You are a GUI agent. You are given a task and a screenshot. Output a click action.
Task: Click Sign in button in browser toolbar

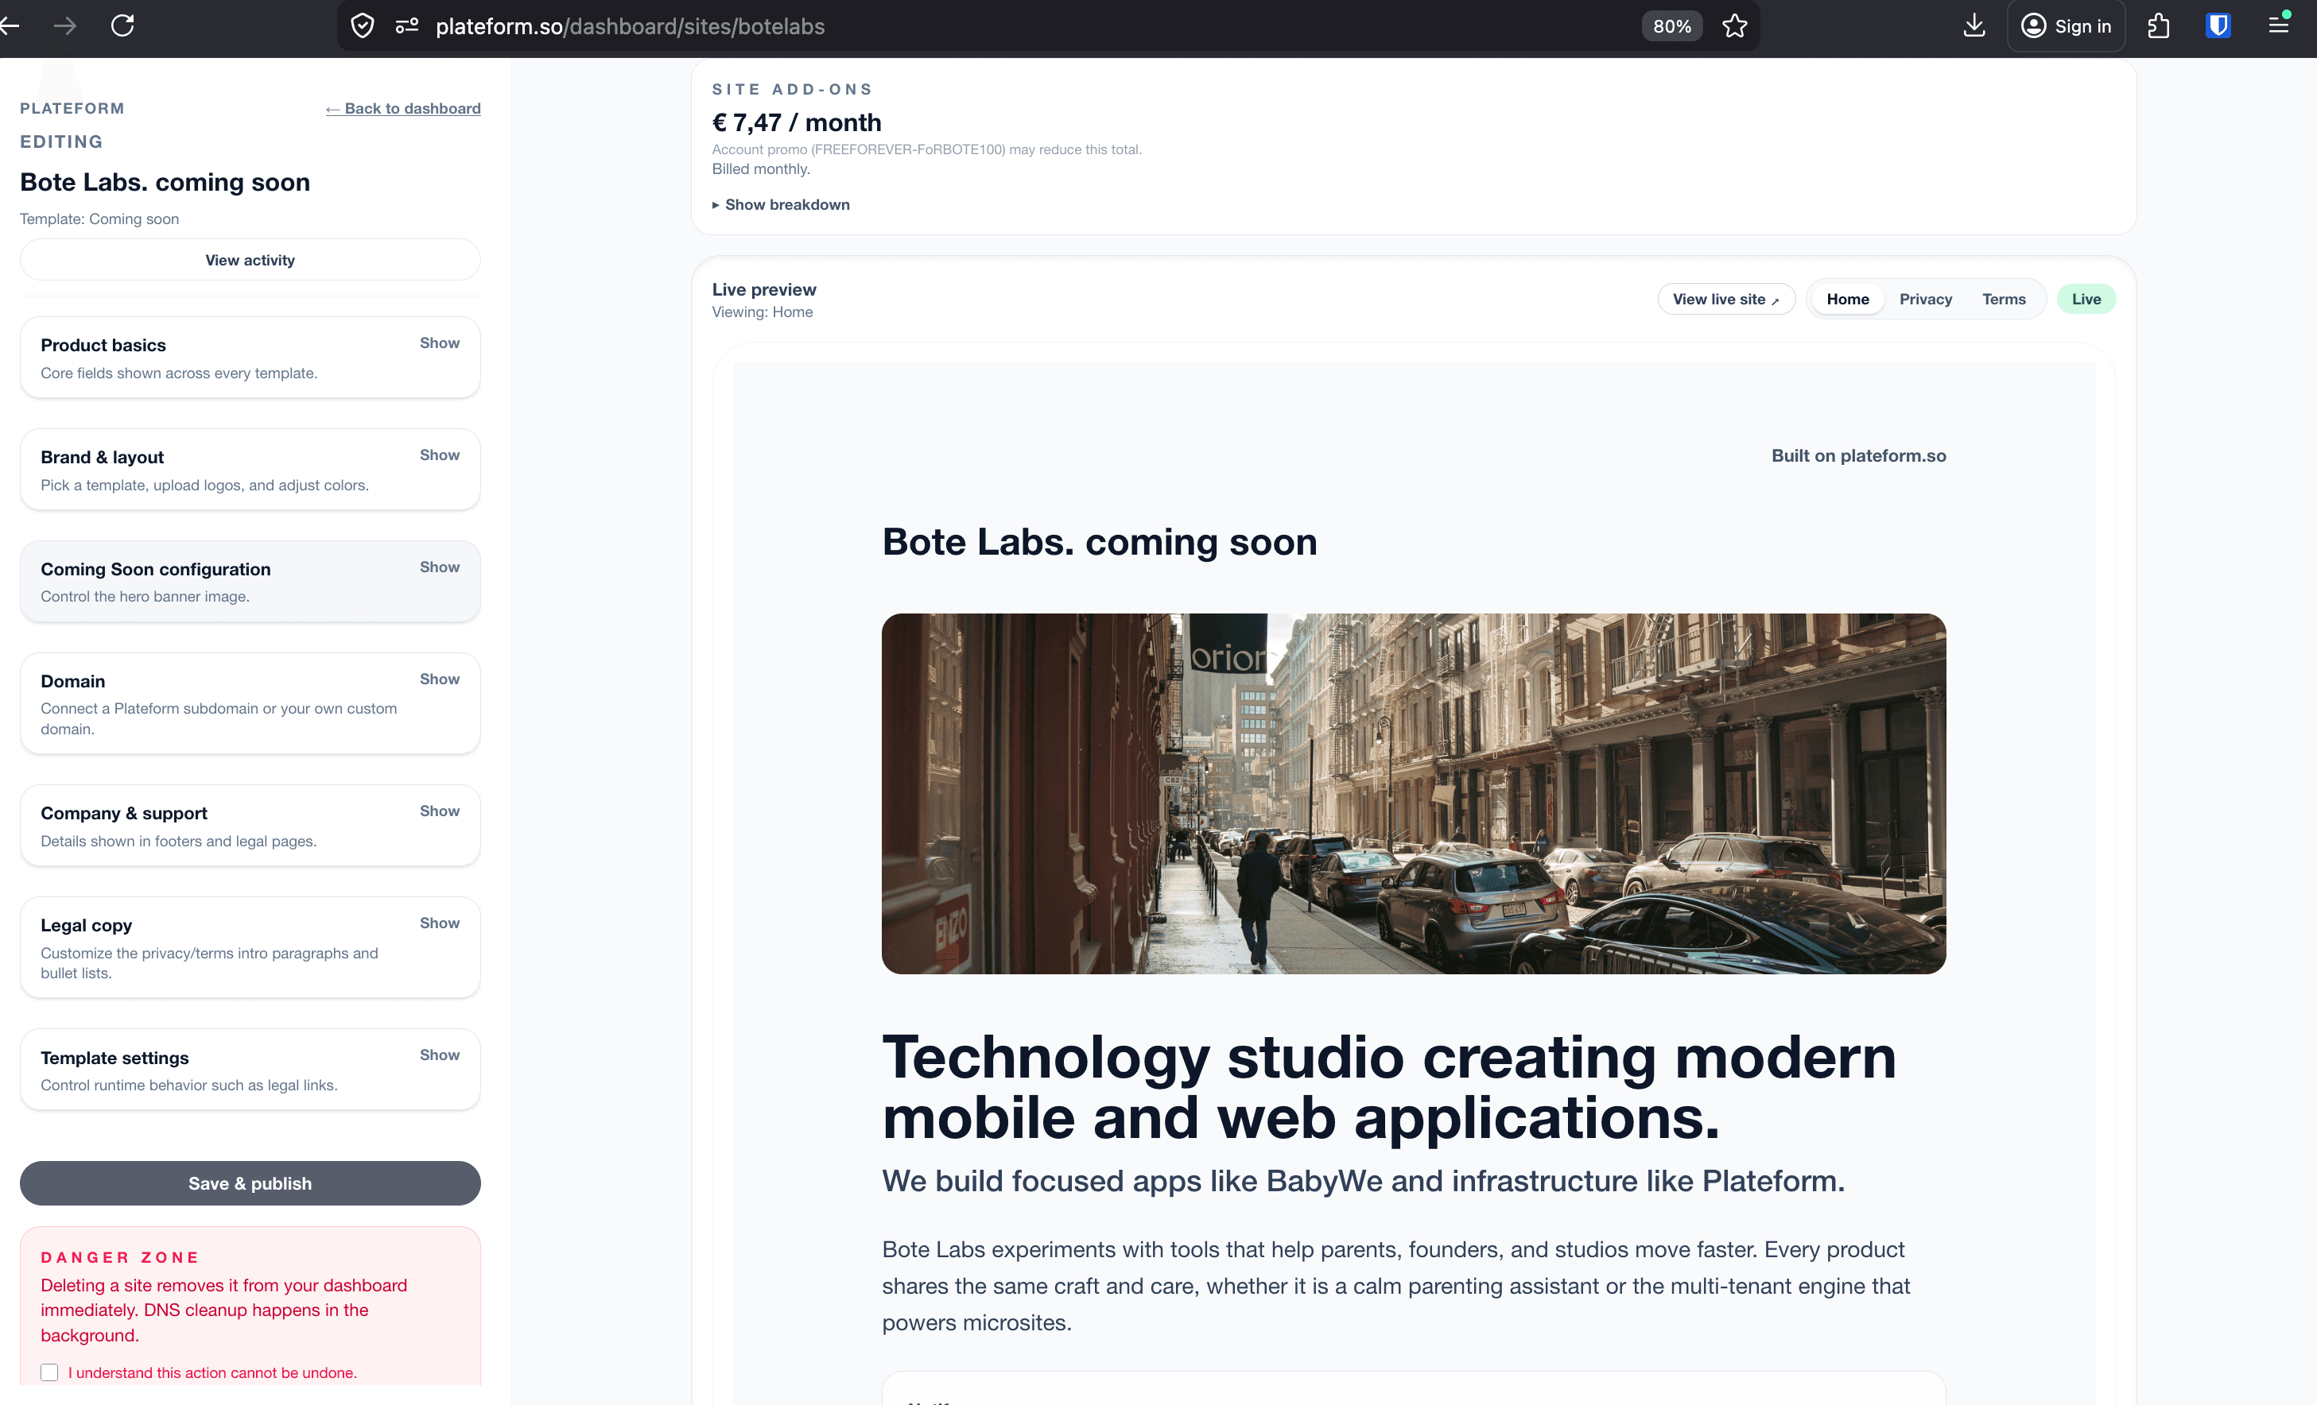(x=2066, y=26)
